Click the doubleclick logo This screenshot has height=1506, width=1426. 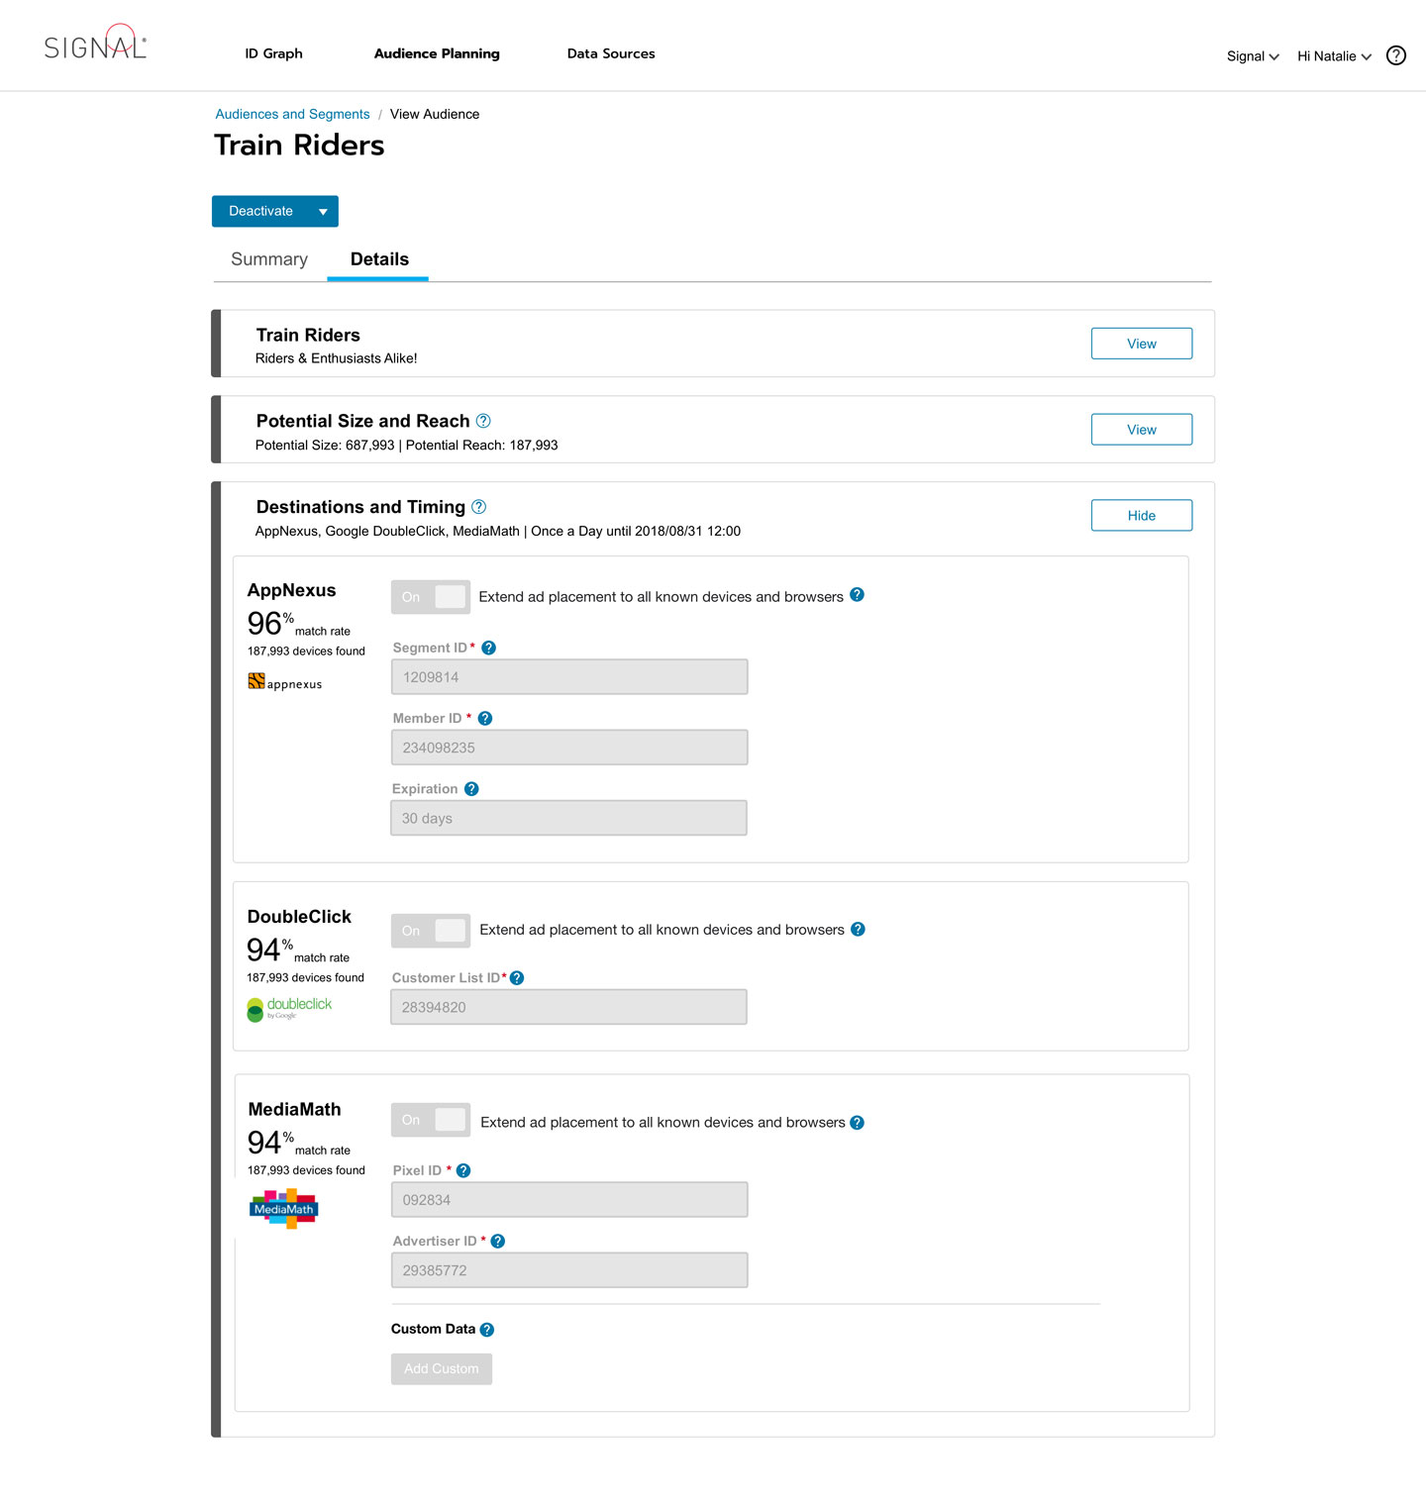click(289, 1009)
